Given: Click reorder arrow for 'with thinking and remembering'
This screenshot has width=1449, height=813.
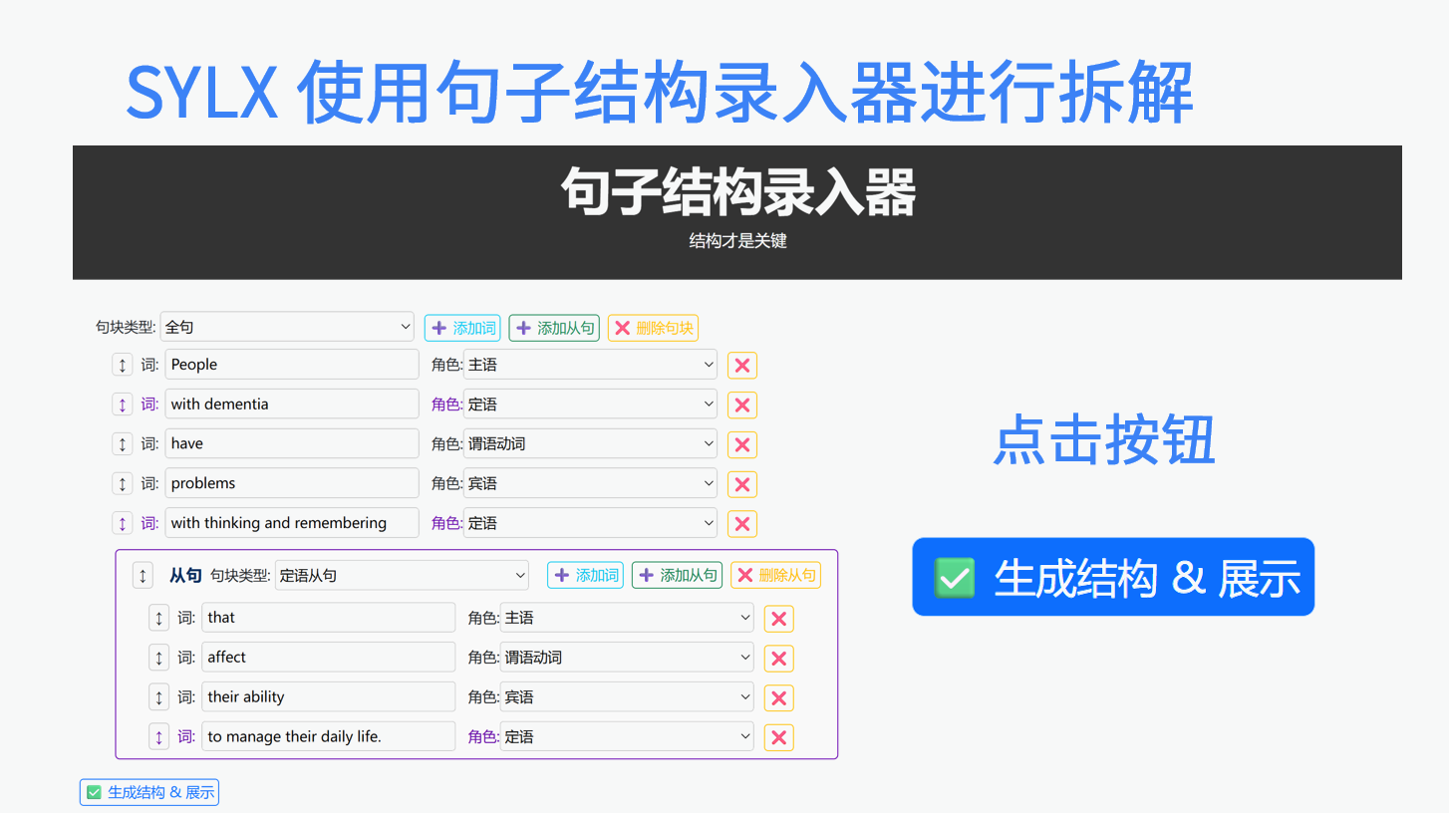Looking at the screenshot, I should (x=123, y=523).
